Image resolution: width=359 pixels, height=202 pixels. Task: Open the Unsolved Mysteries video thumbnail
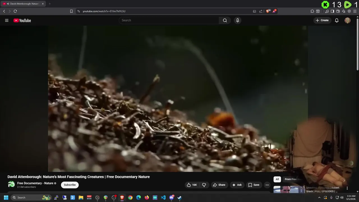point(289,190)
